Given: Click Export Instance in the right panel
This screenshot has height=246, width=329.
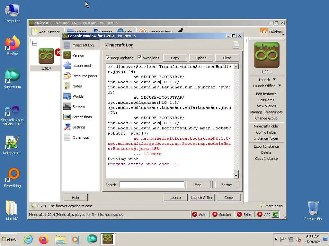Looking at the screenshot, I should click(x=266, y=146).
